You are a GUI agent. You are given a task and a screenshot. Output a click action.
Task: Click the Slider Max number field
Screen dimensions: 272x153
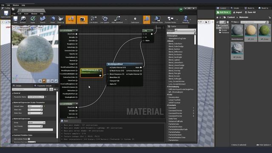point(35,113)
